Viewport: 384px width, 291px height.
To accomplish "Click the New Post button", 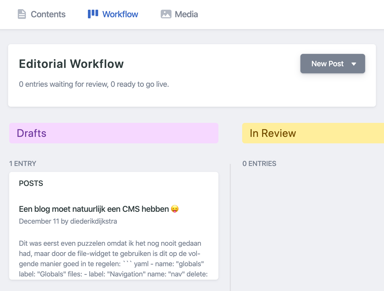I will click(x=332, y=64).
